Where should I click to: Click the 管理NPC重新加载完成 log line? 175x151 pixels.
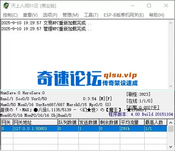(46, 29)
